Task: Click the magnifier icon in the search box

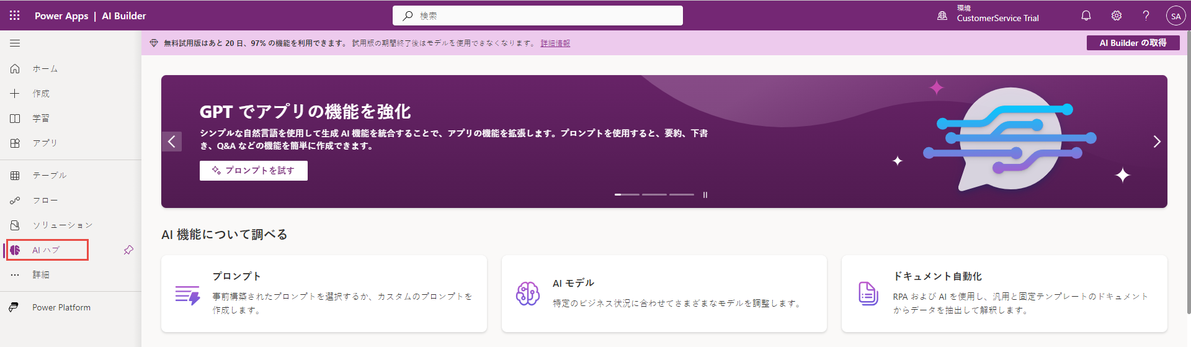Action: click(408, 16)
